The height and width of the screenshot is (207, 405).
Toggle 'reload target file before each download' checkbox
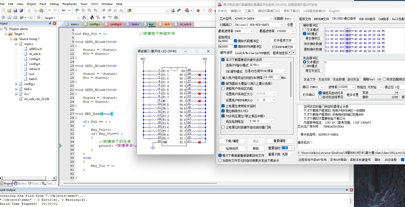pos(220,155)
